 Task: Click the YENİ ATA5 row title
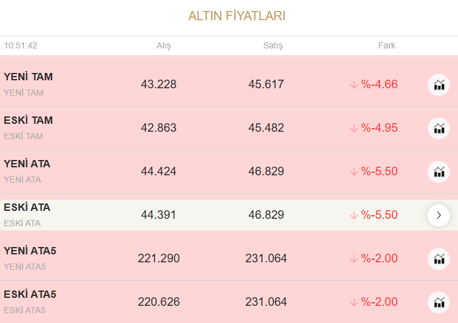(x=30, y=251)
